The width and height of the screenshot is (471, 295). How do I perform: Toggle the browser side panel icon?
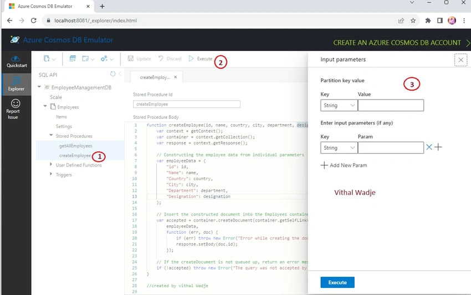pyautogui.click(x=440, y=20)
